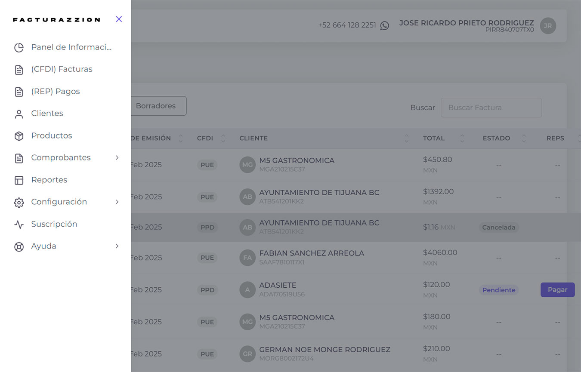
Task: Close the sidebar menu with X
Action: [x=119, y=19]
